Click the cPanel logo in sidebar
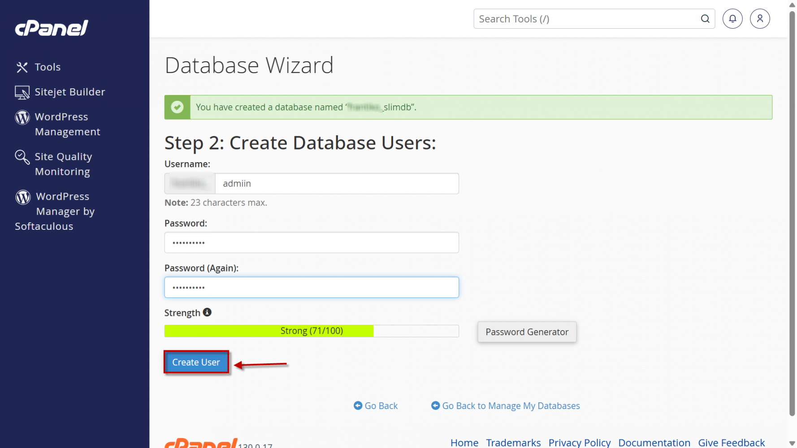The height and width of the screenshot is (448, 797). [x=52, y=28]
